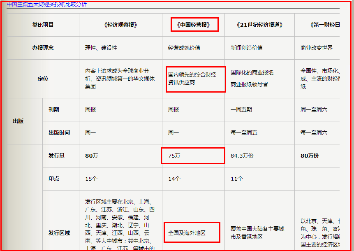Click the 类比项目 header cell

pyautogui.click(x=43, y=25)
